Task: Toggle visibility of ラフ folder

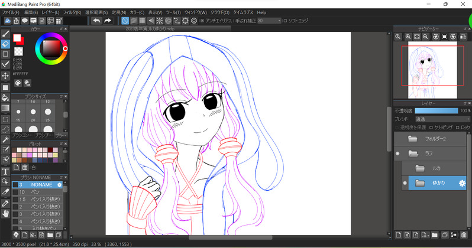Action: coord(397,154)
